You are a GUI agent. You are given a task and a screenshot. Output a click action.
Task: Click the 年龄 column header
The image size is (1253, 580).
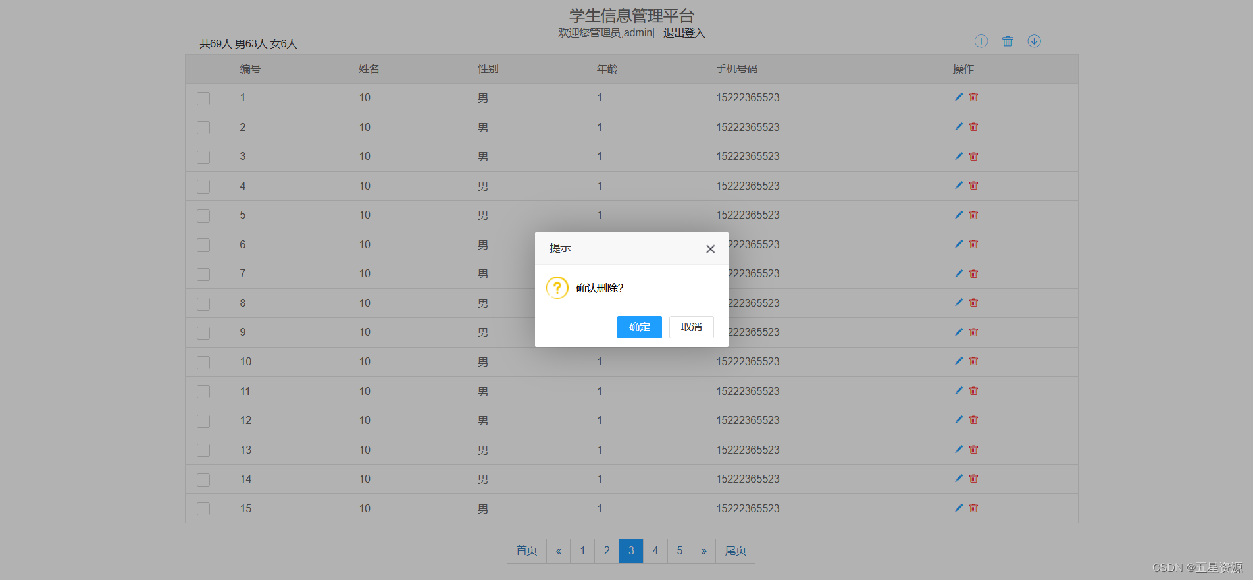[x=607, y=69]
